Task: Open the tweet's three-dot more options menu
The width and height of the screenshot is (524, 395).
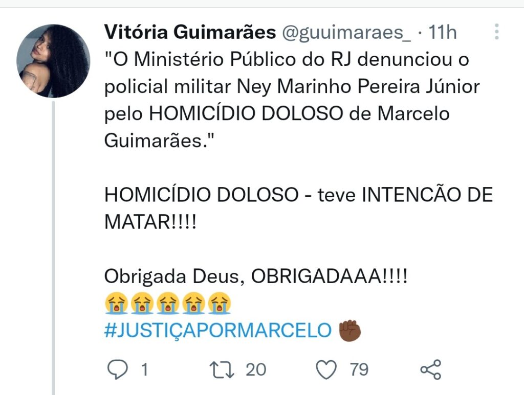Action: [497, 32]
